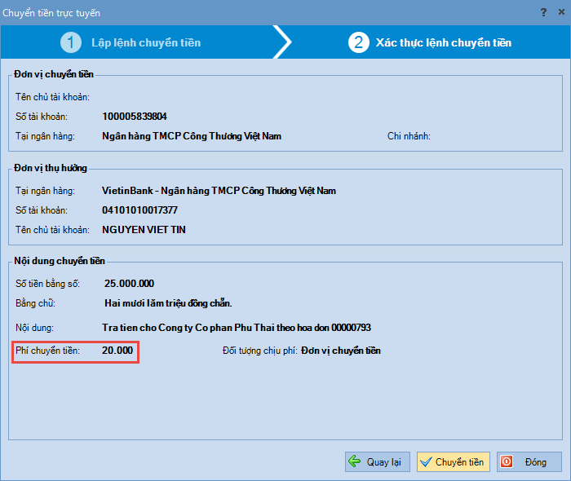Click the Đối tượng chịu phí label
Image resolution: width=571 pixels, height=481 pixels.
point(260,351)
